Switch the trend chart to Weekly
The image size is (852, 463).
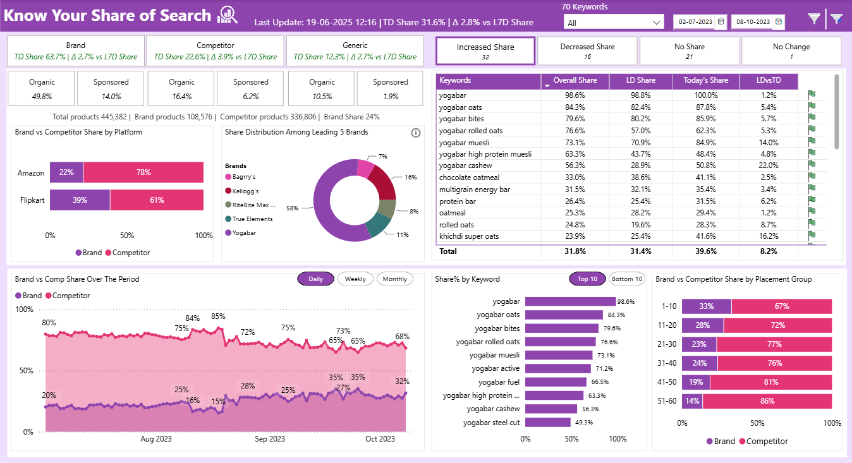[x=355, y=279]
